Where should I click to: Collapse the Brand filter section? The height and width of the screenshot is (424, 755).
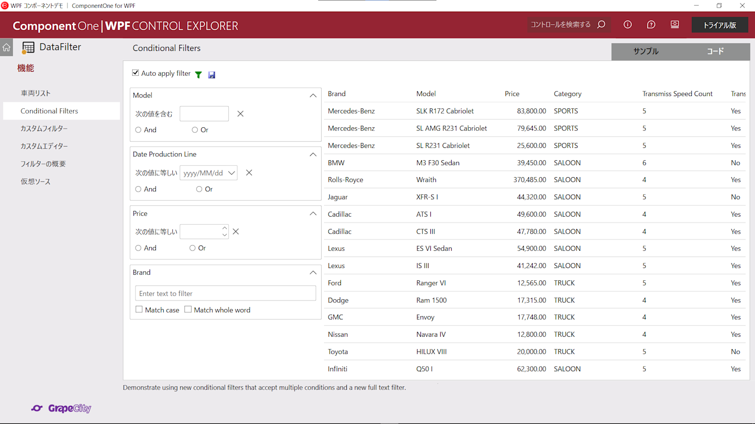pos(313,273)
